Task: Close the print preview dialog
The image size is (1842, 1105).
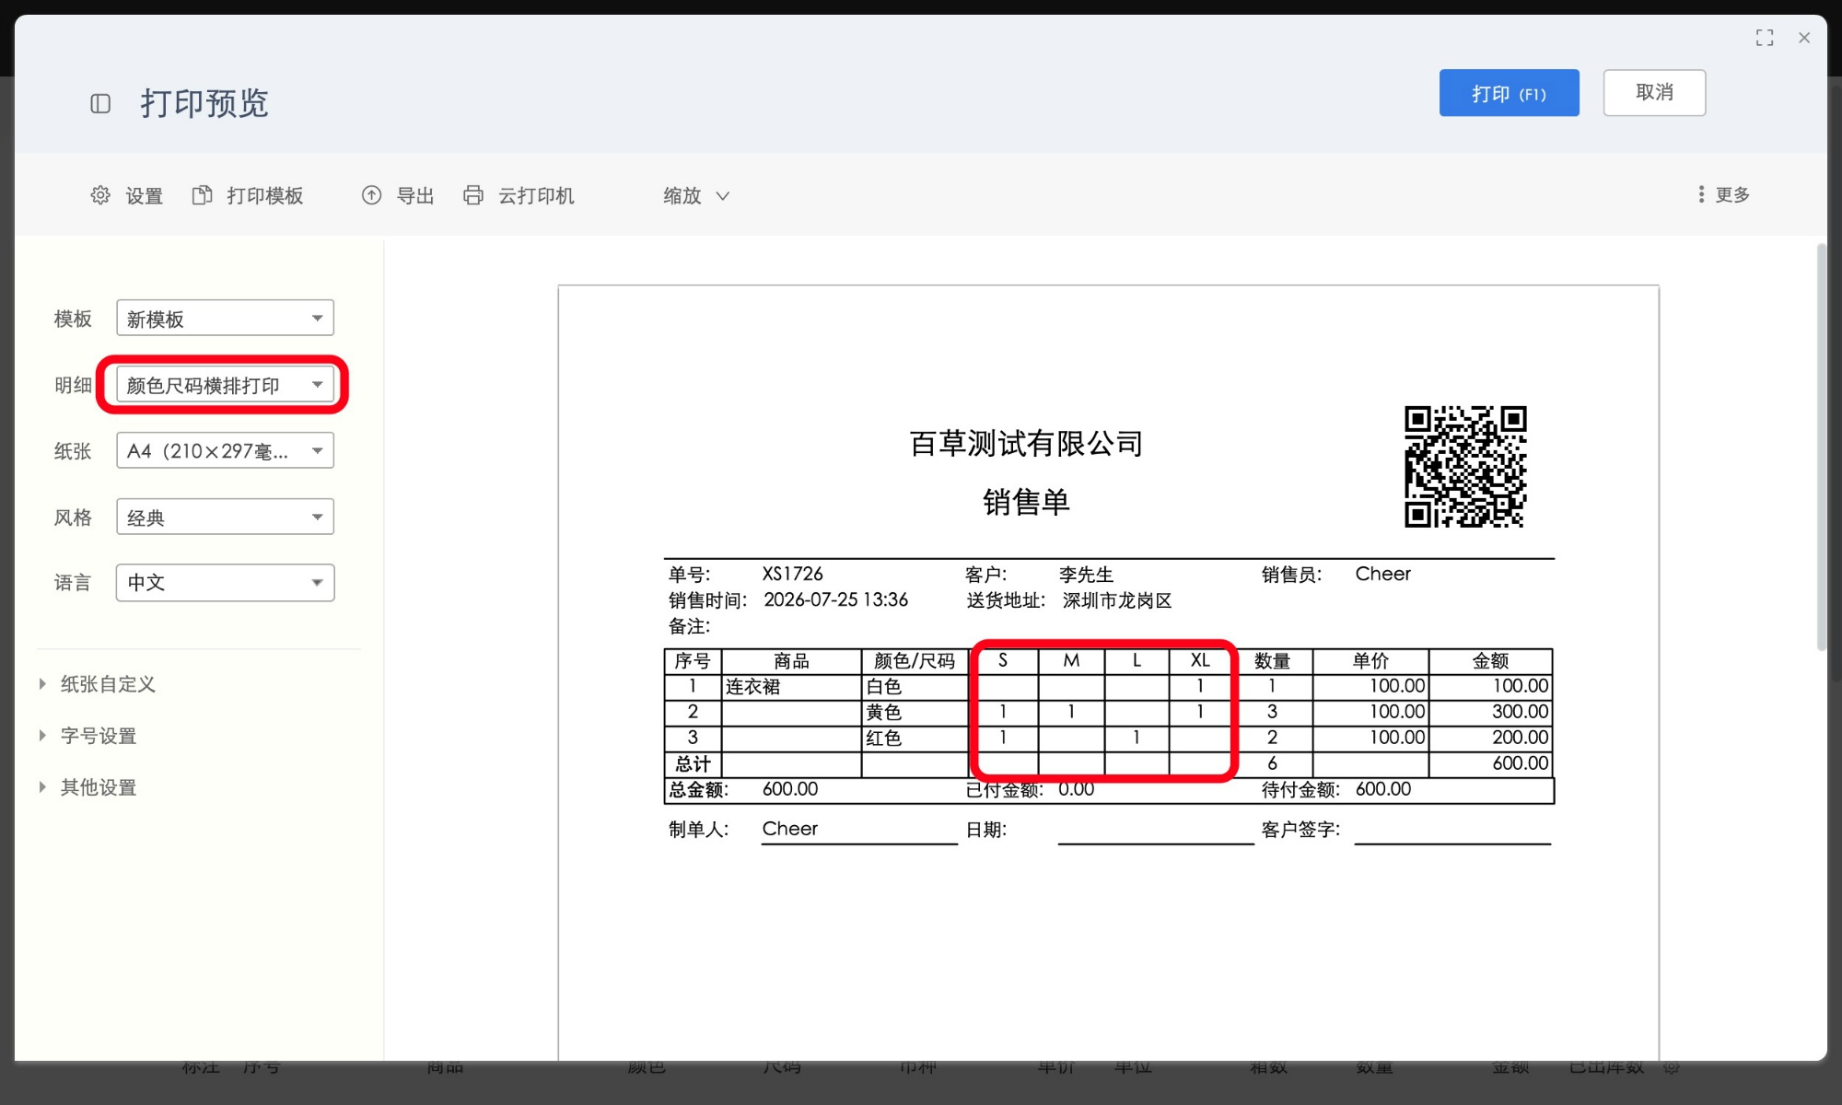Action: click(x=1804, y=38)
